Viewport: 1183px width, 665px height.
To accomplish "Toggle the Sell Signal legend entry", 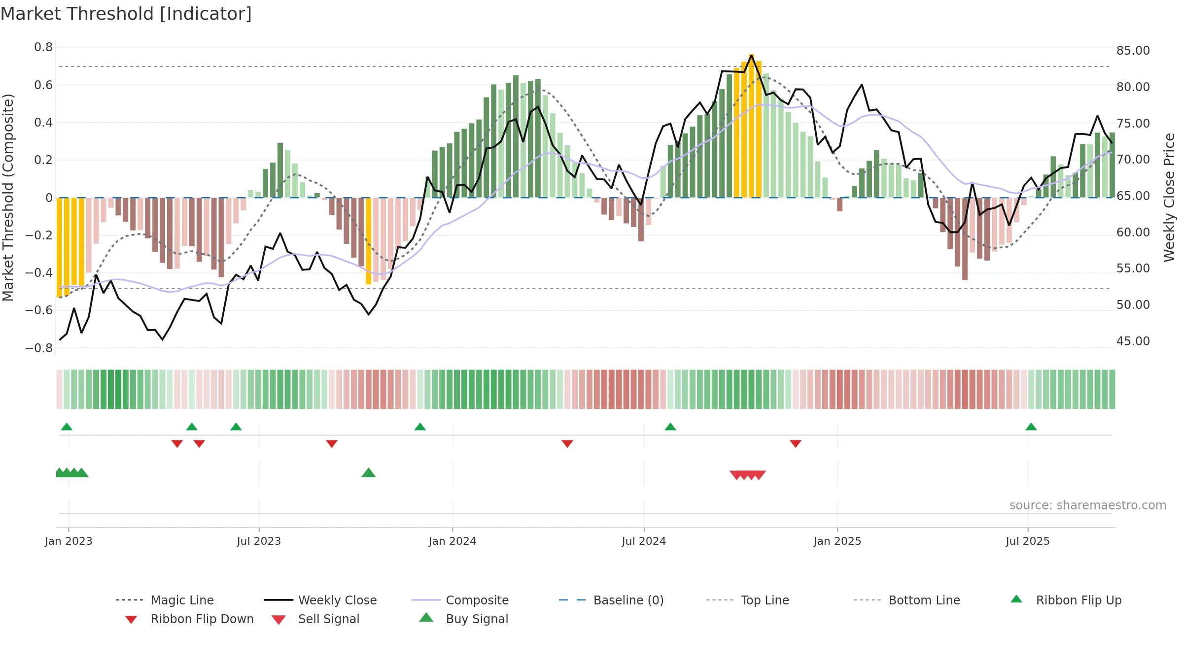I will pos(315,619).
